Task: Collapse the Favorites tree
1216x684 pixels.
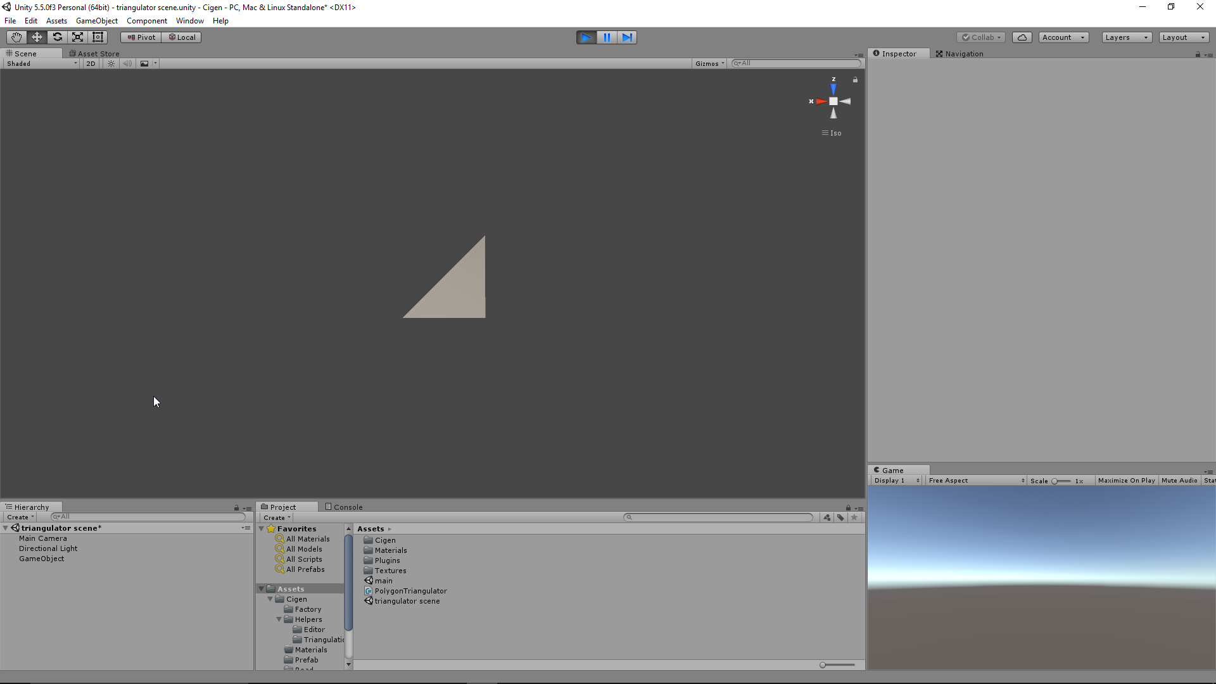Action: click(x=262, y=529)
